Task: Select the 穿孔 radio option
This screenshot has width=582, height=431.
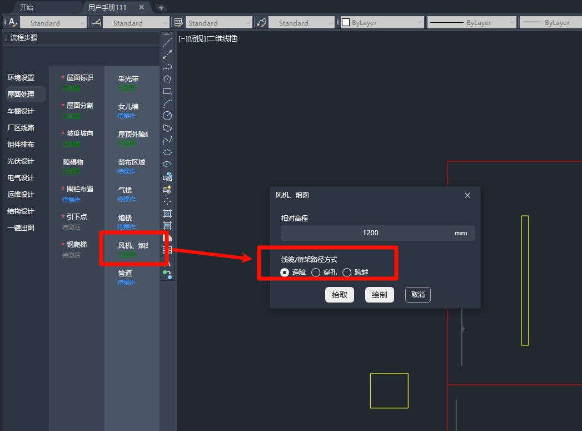Action: point(316,273)
